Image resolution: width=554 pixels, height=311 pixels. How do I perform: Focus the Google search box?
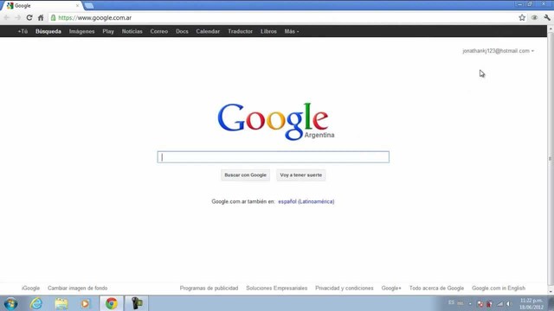(x=274, y=157)
